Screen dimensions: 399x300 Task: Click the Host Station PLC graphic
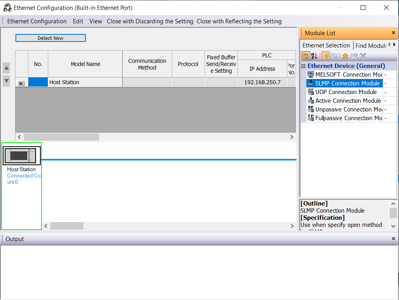coord(22,156)
